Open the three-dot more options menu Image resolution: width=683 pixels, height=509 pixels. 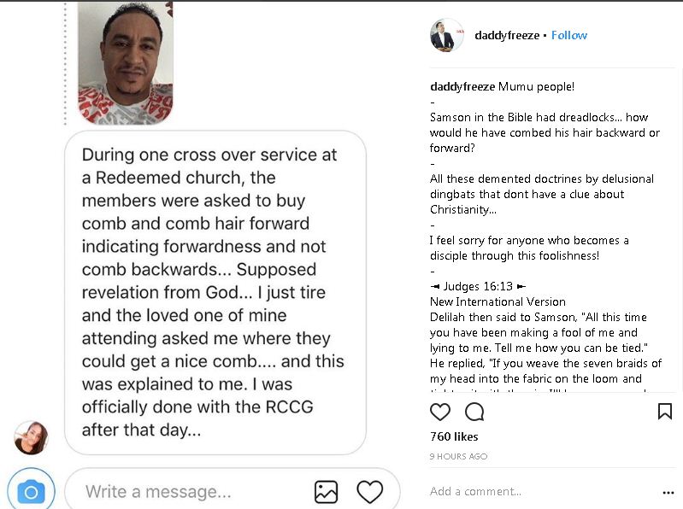click(668, 492)
